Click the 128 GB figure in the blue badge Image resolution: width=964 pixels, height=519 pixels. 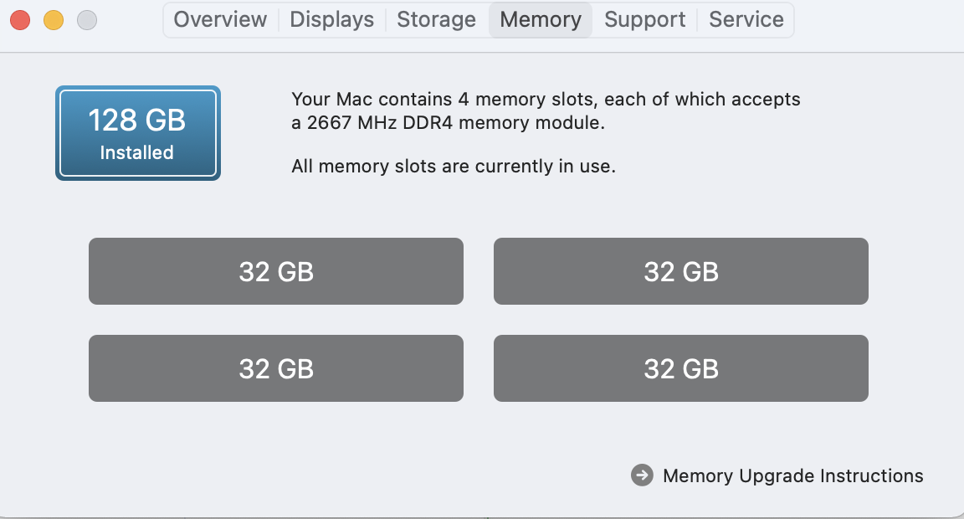(137, 120)
